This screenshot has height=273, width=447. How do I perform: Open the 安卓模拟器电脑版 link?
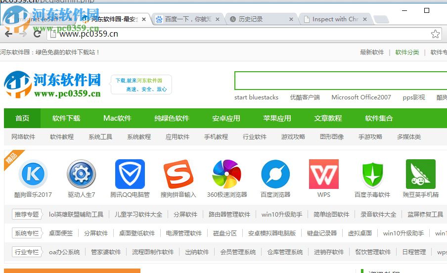(x=272, y=233)
